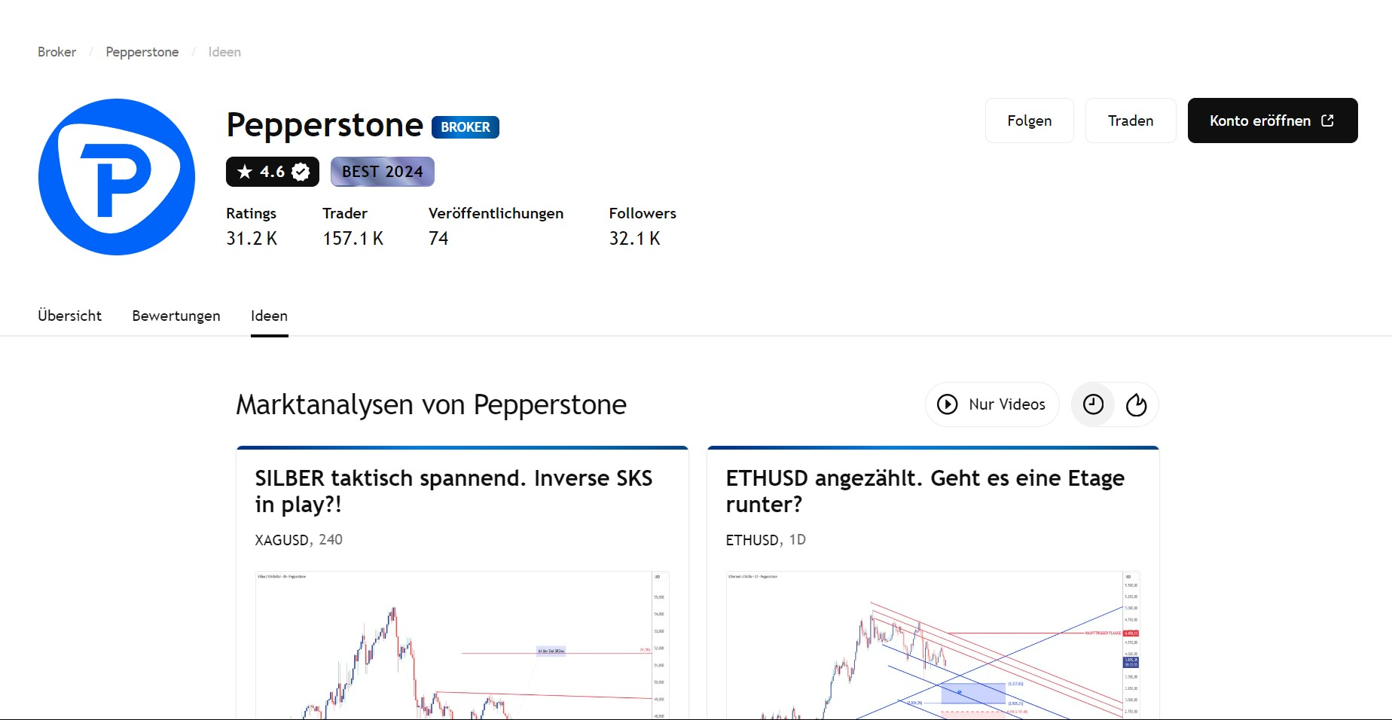1392x720 pixels.
Task: Select the flame icon for popular ideas
Action: click(1137, 404)
